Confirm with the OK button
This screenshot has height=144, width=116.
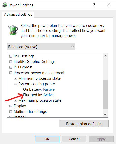47,139
